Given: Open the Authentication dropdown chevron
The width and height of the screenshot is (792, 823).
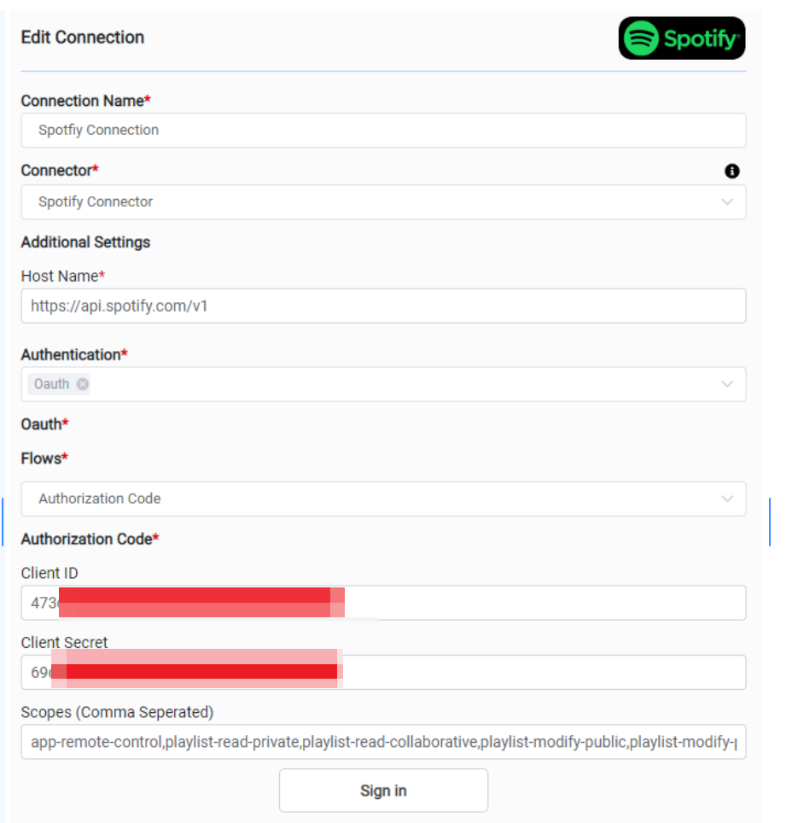Looking at the screenshot, I should [727, 384].
